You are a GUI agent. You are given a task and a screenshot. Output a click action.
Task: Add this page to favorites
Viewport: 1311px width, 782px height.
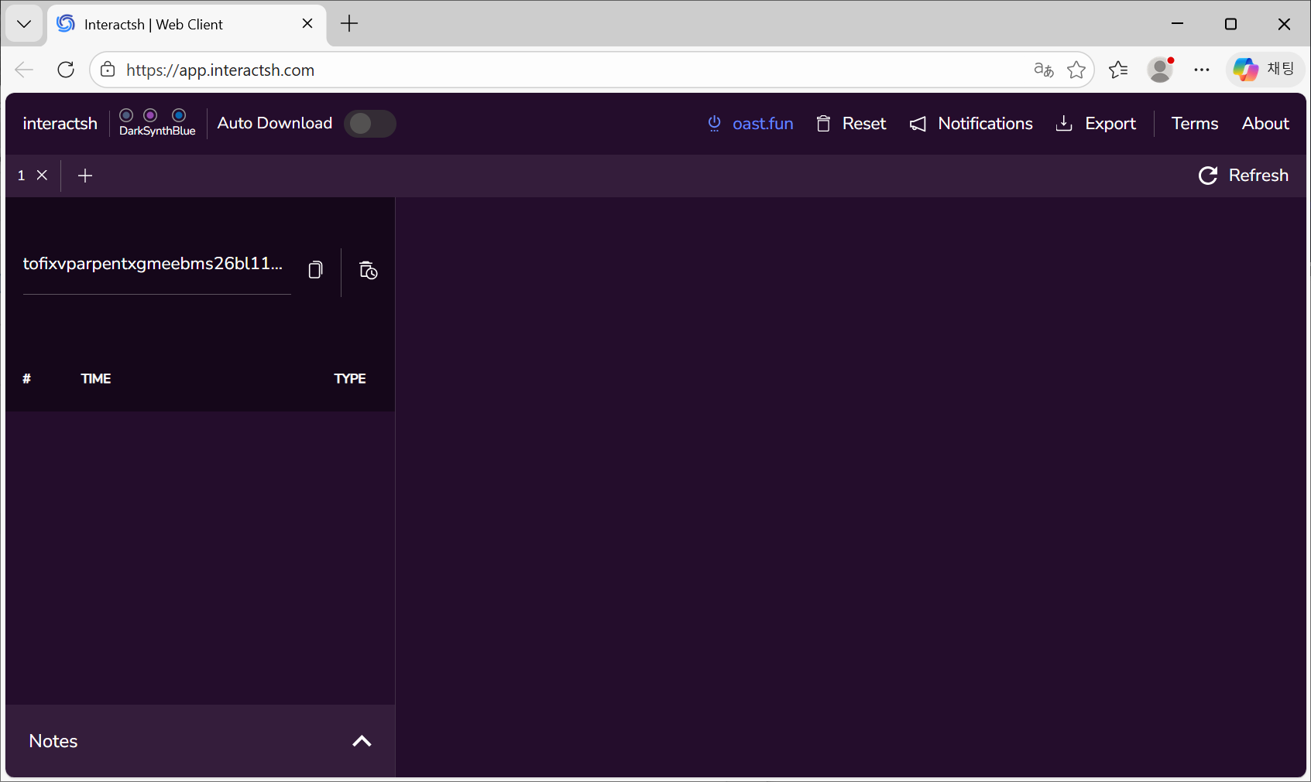click(1076, 70)
